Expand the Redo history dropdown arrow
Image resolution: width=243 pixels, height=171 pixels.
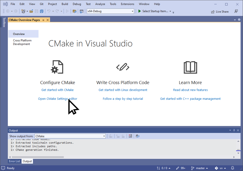coord(61,11)
